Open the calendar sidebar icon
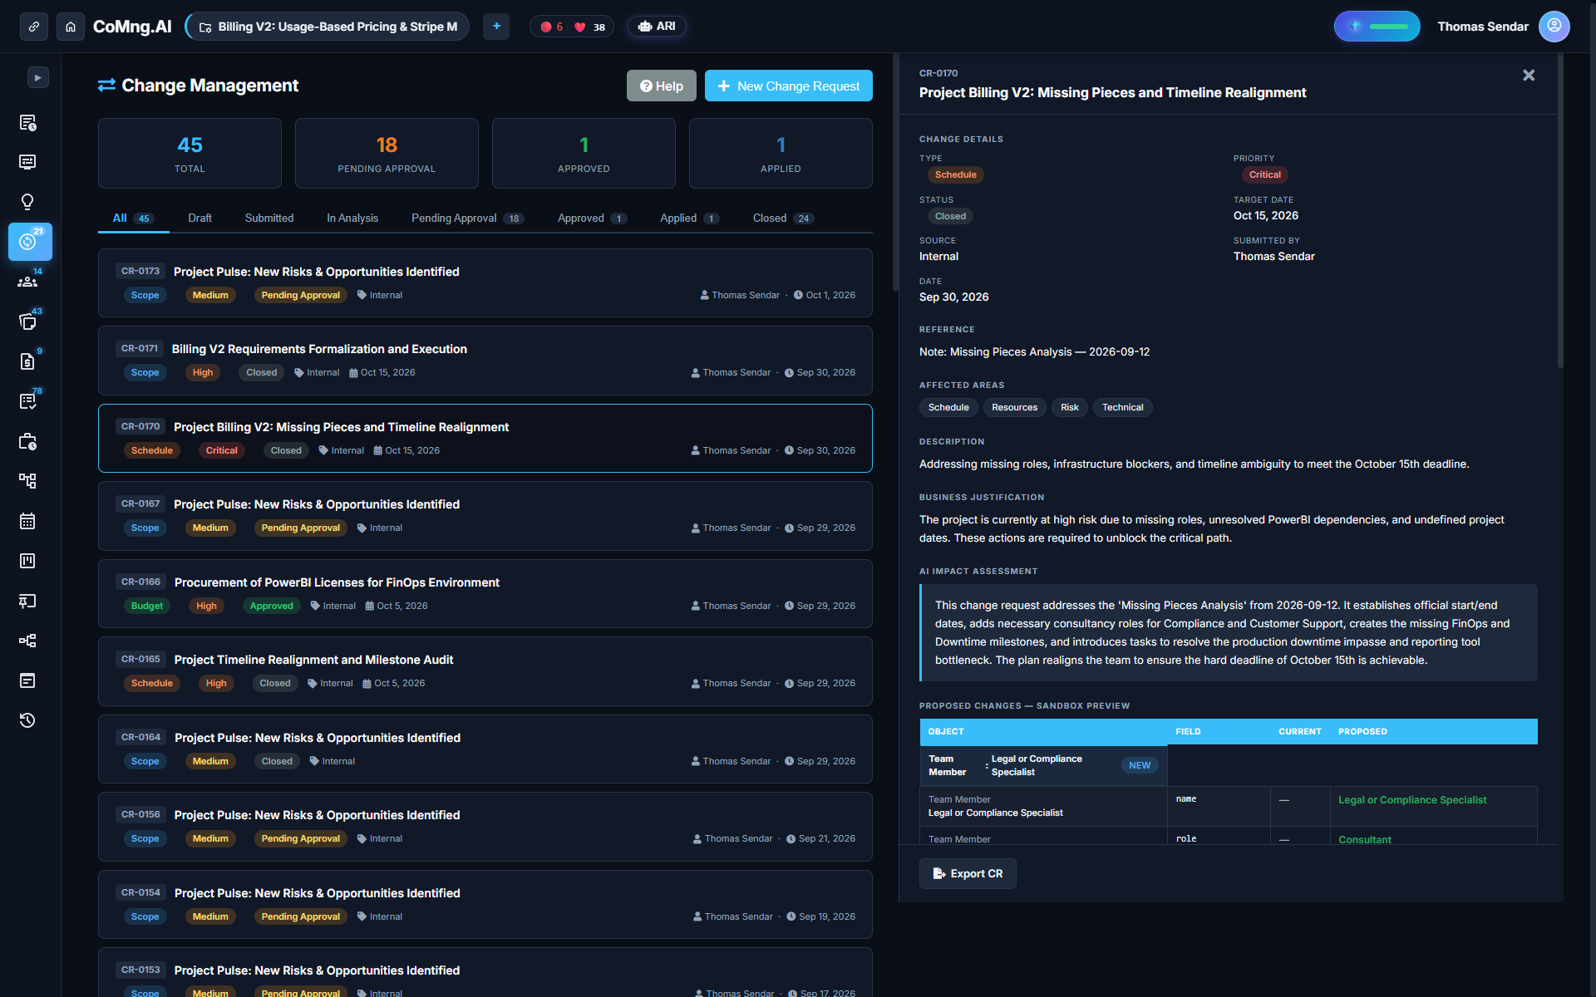The width and height of the screenshot is (1596, 997). (x=27, y=521)
